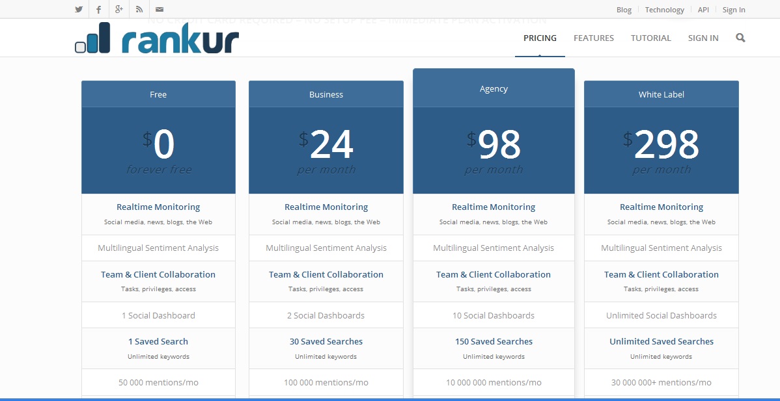The width and height of the screenshot is (780, 401).
Task: Click Multilingual Sentiment Analysis in Agency plan
Action: click(x=494, y=248)
